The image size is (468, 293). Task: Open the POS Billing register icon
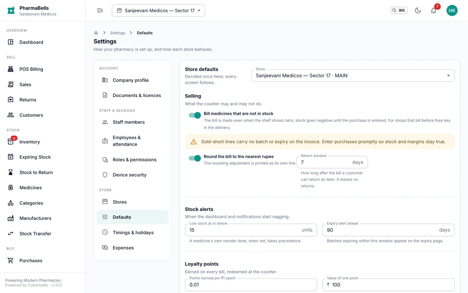click(11, 69)
